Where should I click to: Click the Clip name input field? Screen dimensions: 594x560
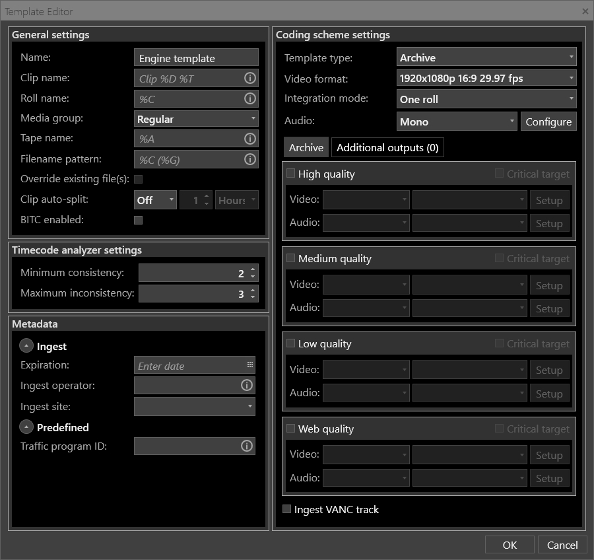(196, 78)
